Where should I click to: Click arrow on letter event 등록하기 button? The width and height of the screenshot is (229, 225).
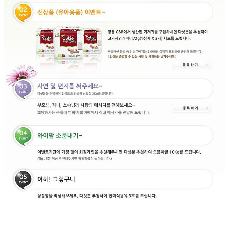tap(207, 108)
